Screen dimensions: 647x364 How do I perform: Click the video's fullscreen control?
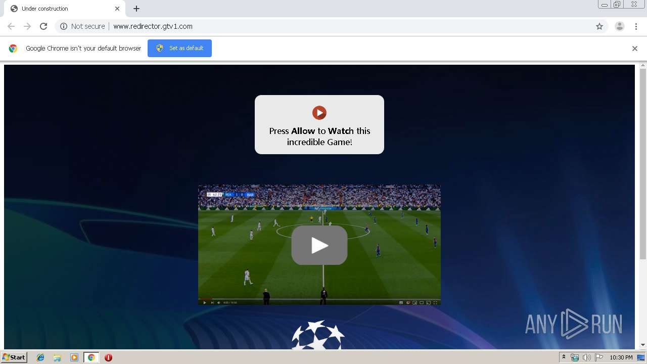tap(435, 302)
